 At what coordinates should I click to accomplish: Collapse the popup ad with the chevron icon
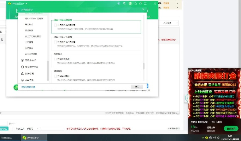point(235,70)
